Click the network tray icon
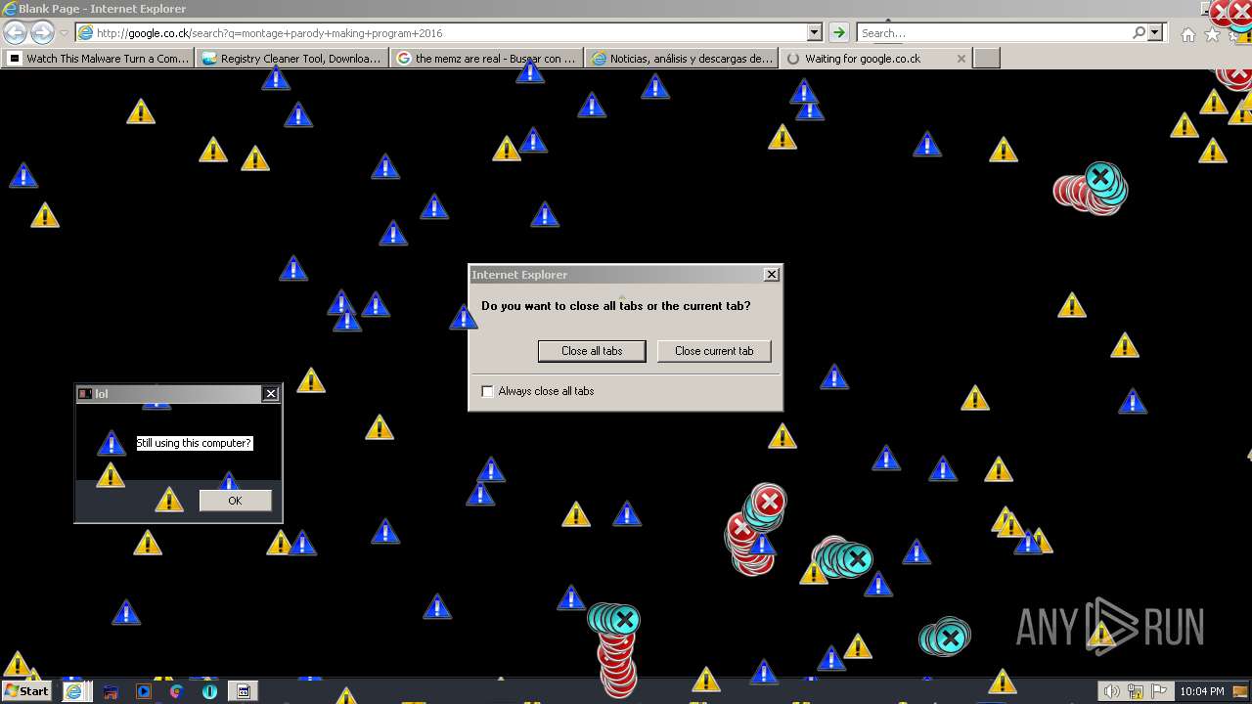The width and height of the screenshot is (1252, 704). 1136,691
